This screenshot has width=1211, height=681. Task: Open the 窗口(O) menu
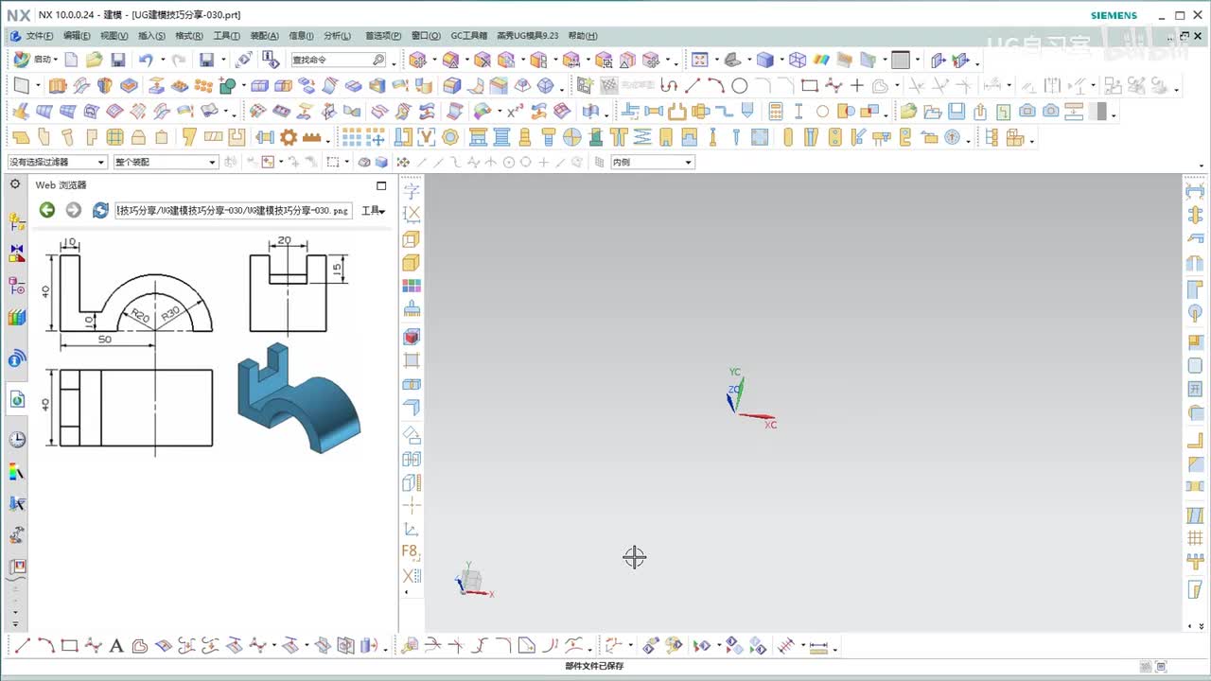(426, 36)
